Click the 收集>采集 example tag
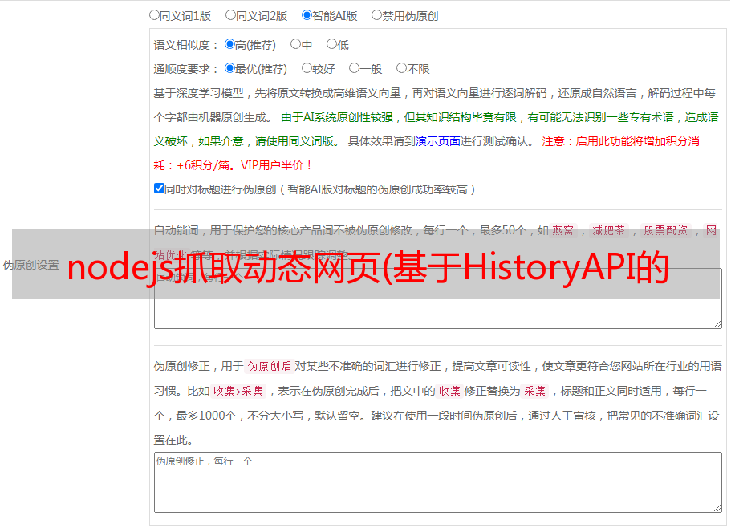Image resolution: width=731 pixels, height=528 pixels. pyautogui.click(x=238, y=392)
